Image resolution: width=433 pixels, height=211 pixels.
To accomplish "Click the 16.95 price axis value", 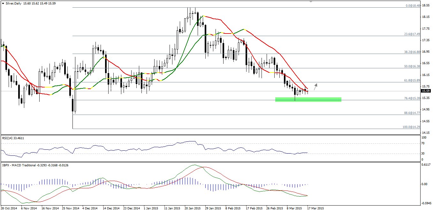I will coord(426,52).
